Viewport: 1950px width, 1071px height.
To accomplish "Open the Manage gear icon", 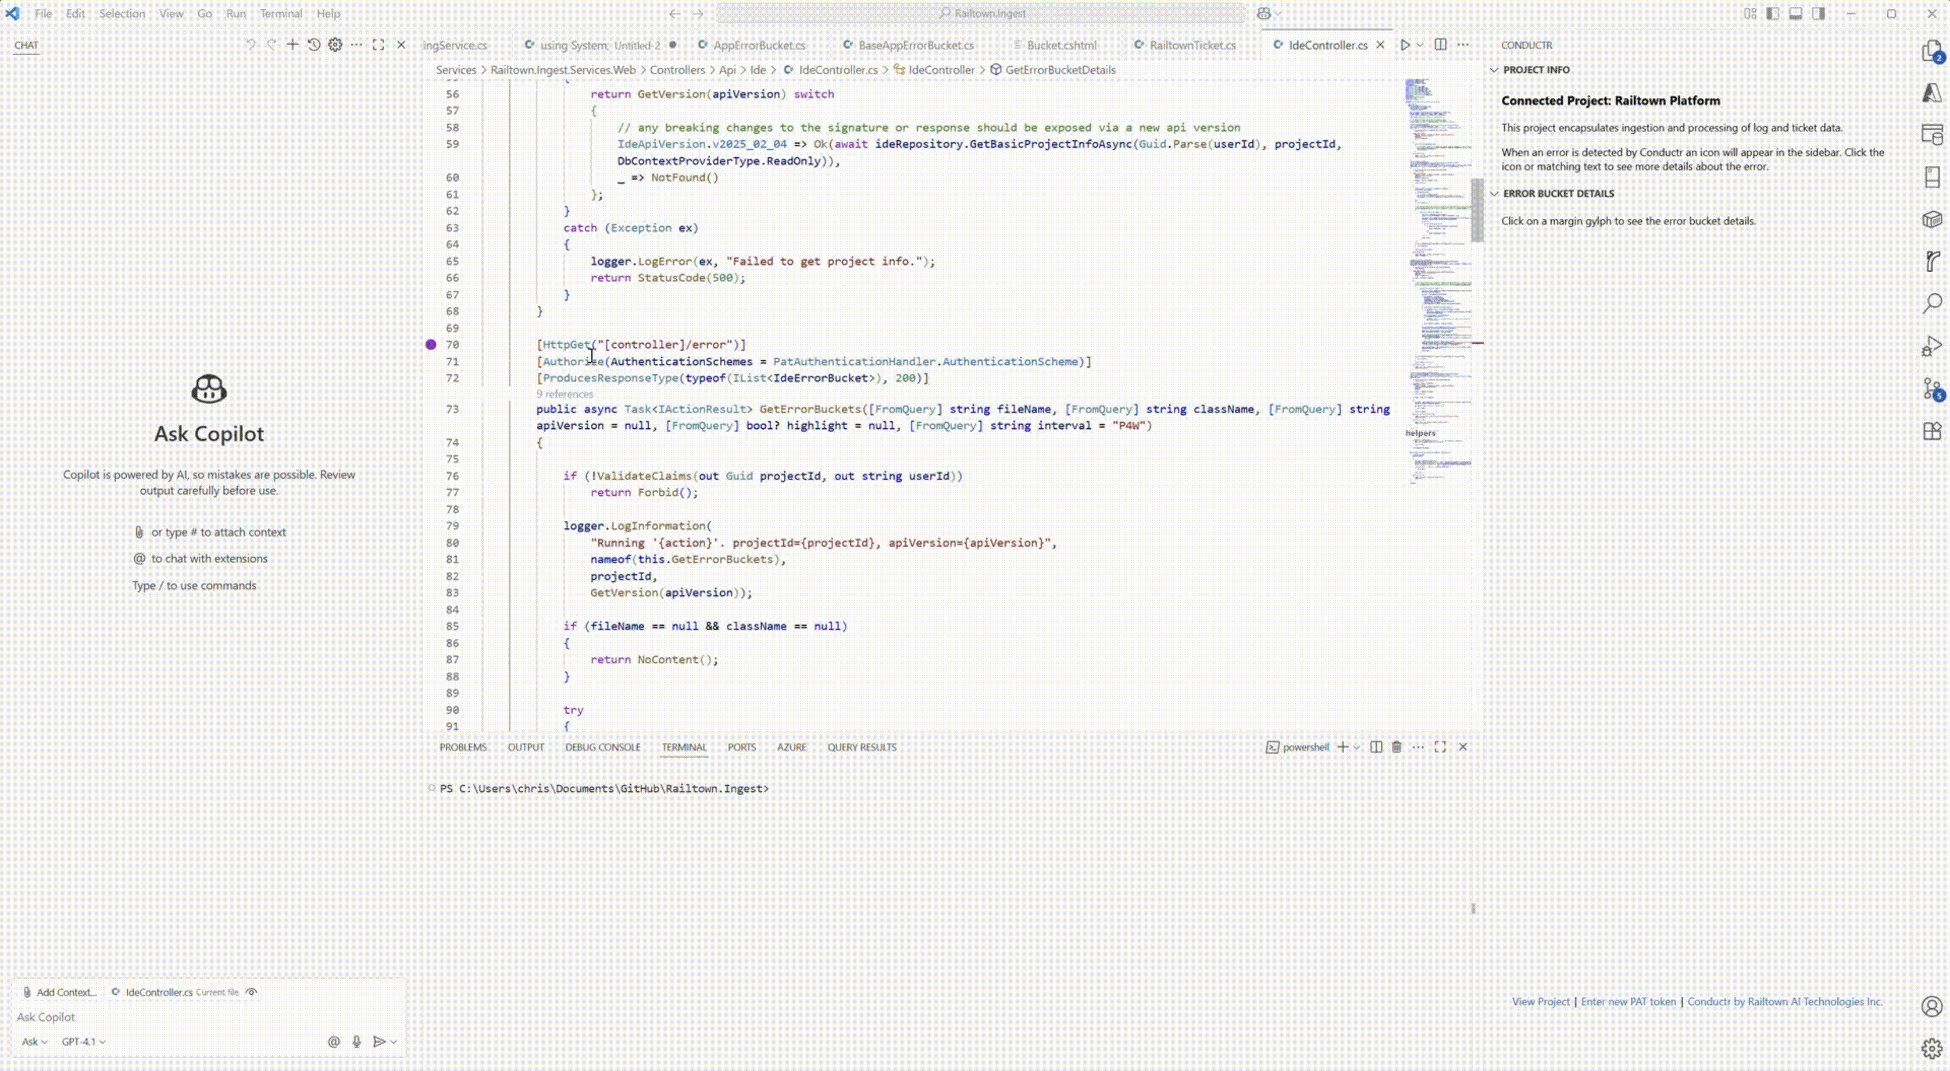I will click(x=1932, y=1048).
